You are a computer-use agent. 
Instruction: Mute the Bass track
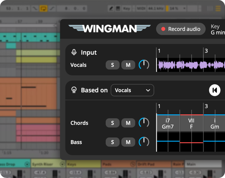pos(128,142)
